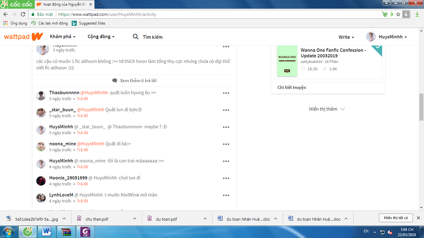Screen dimensions: 424x238
Task: Click Hiển thị tất cả downloads button
Action: [x=395, y=218]
